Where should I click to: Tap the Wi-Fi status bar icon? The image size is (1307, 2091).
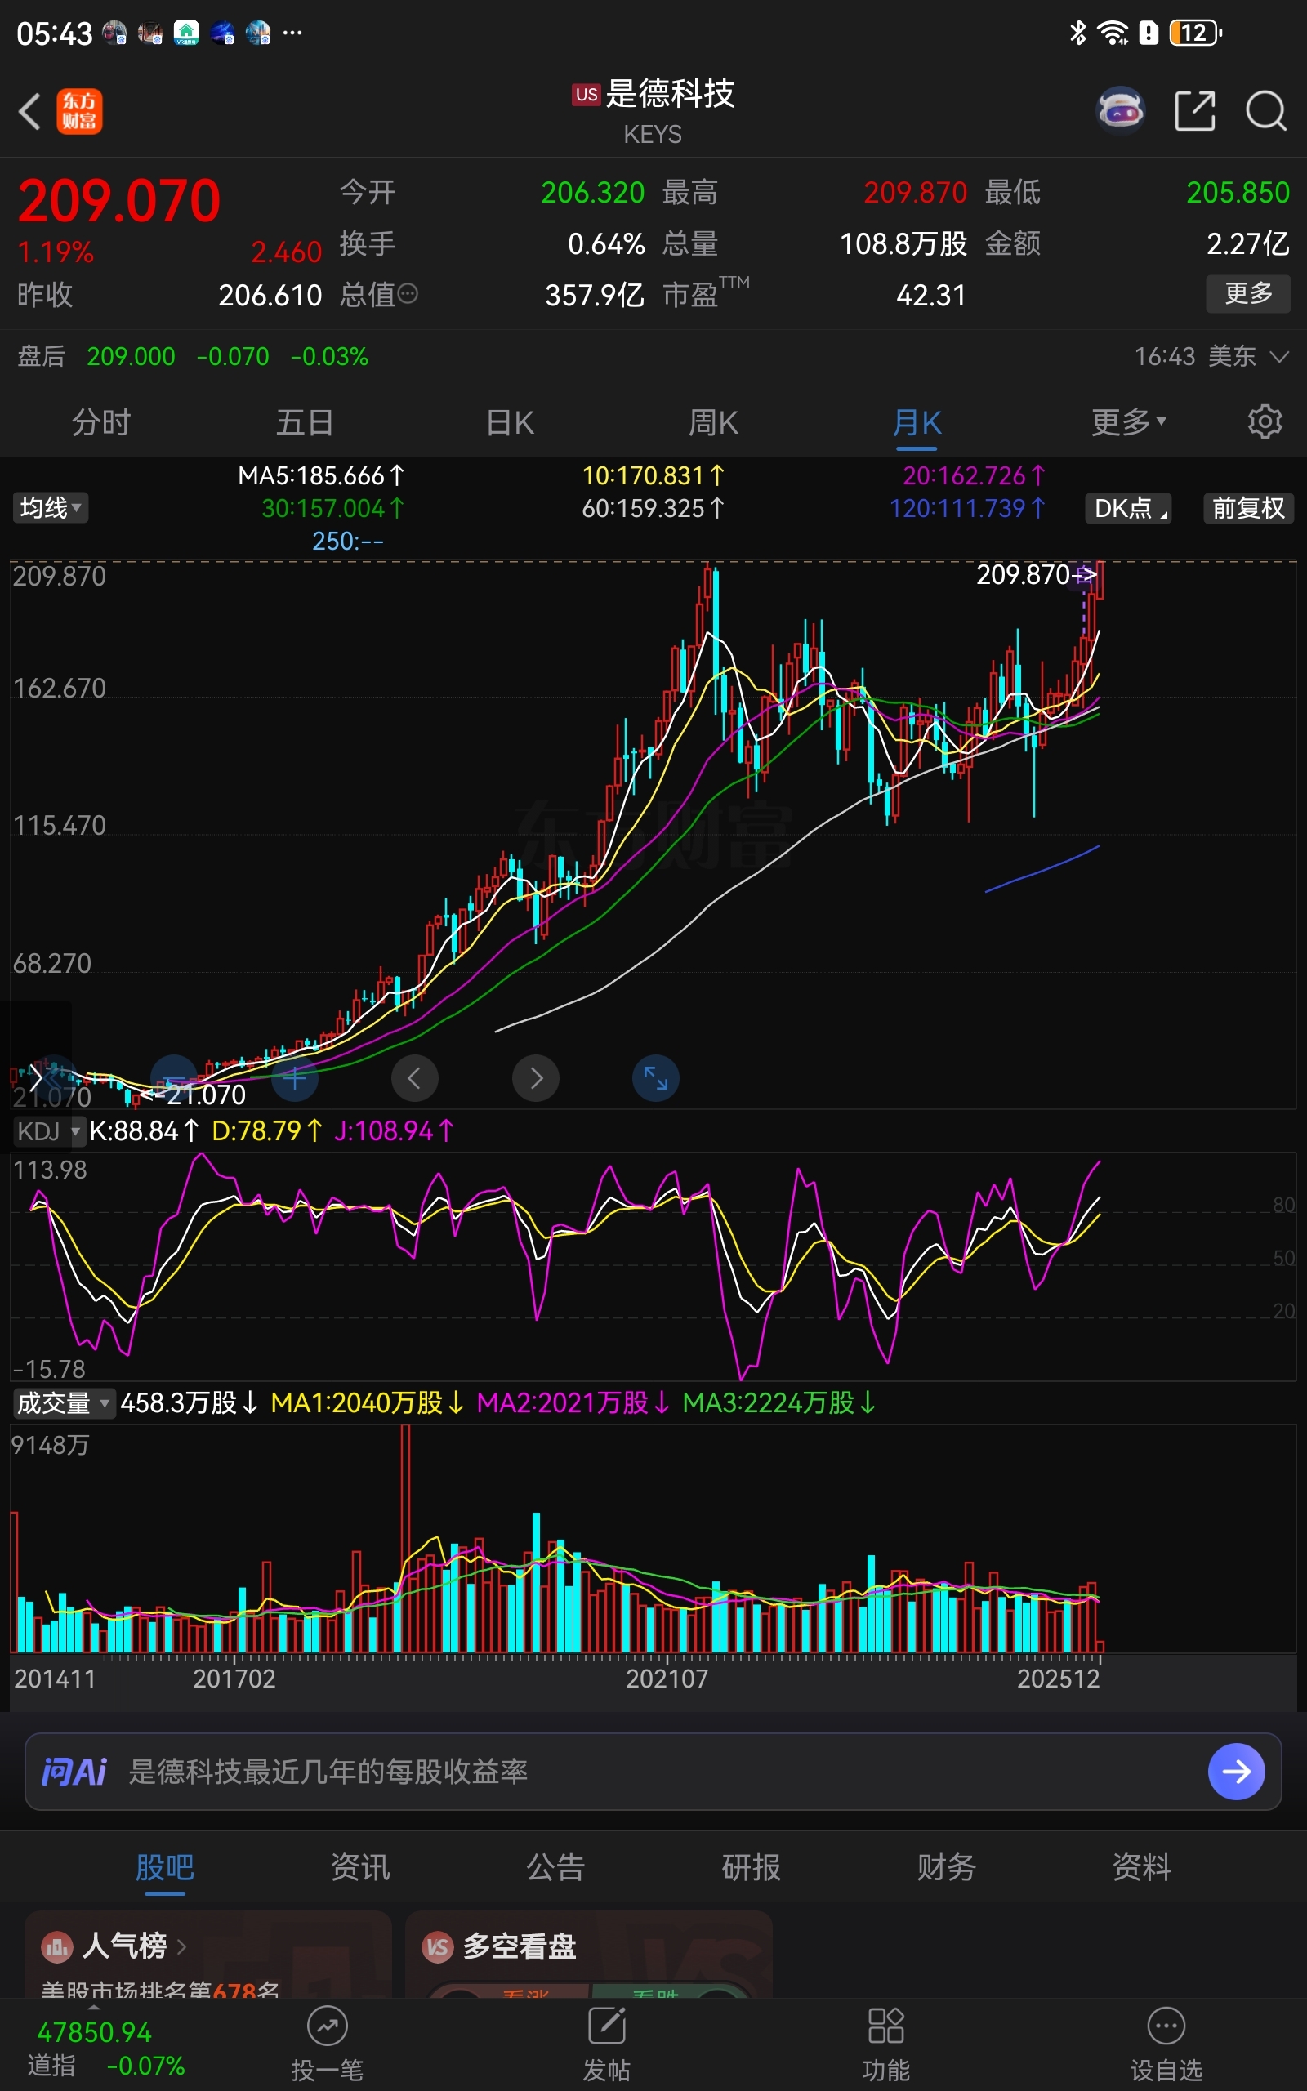click(1113, 33)
